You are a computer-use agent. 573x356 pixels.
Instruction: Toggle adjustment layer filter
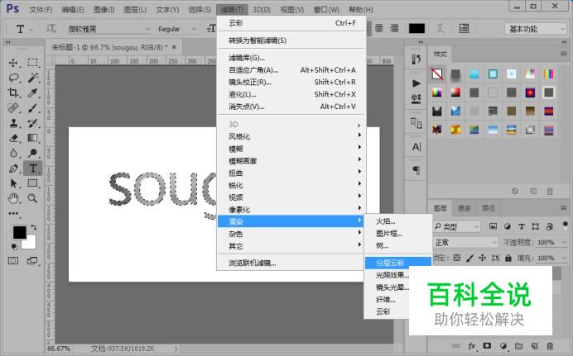tap(508, 226)
